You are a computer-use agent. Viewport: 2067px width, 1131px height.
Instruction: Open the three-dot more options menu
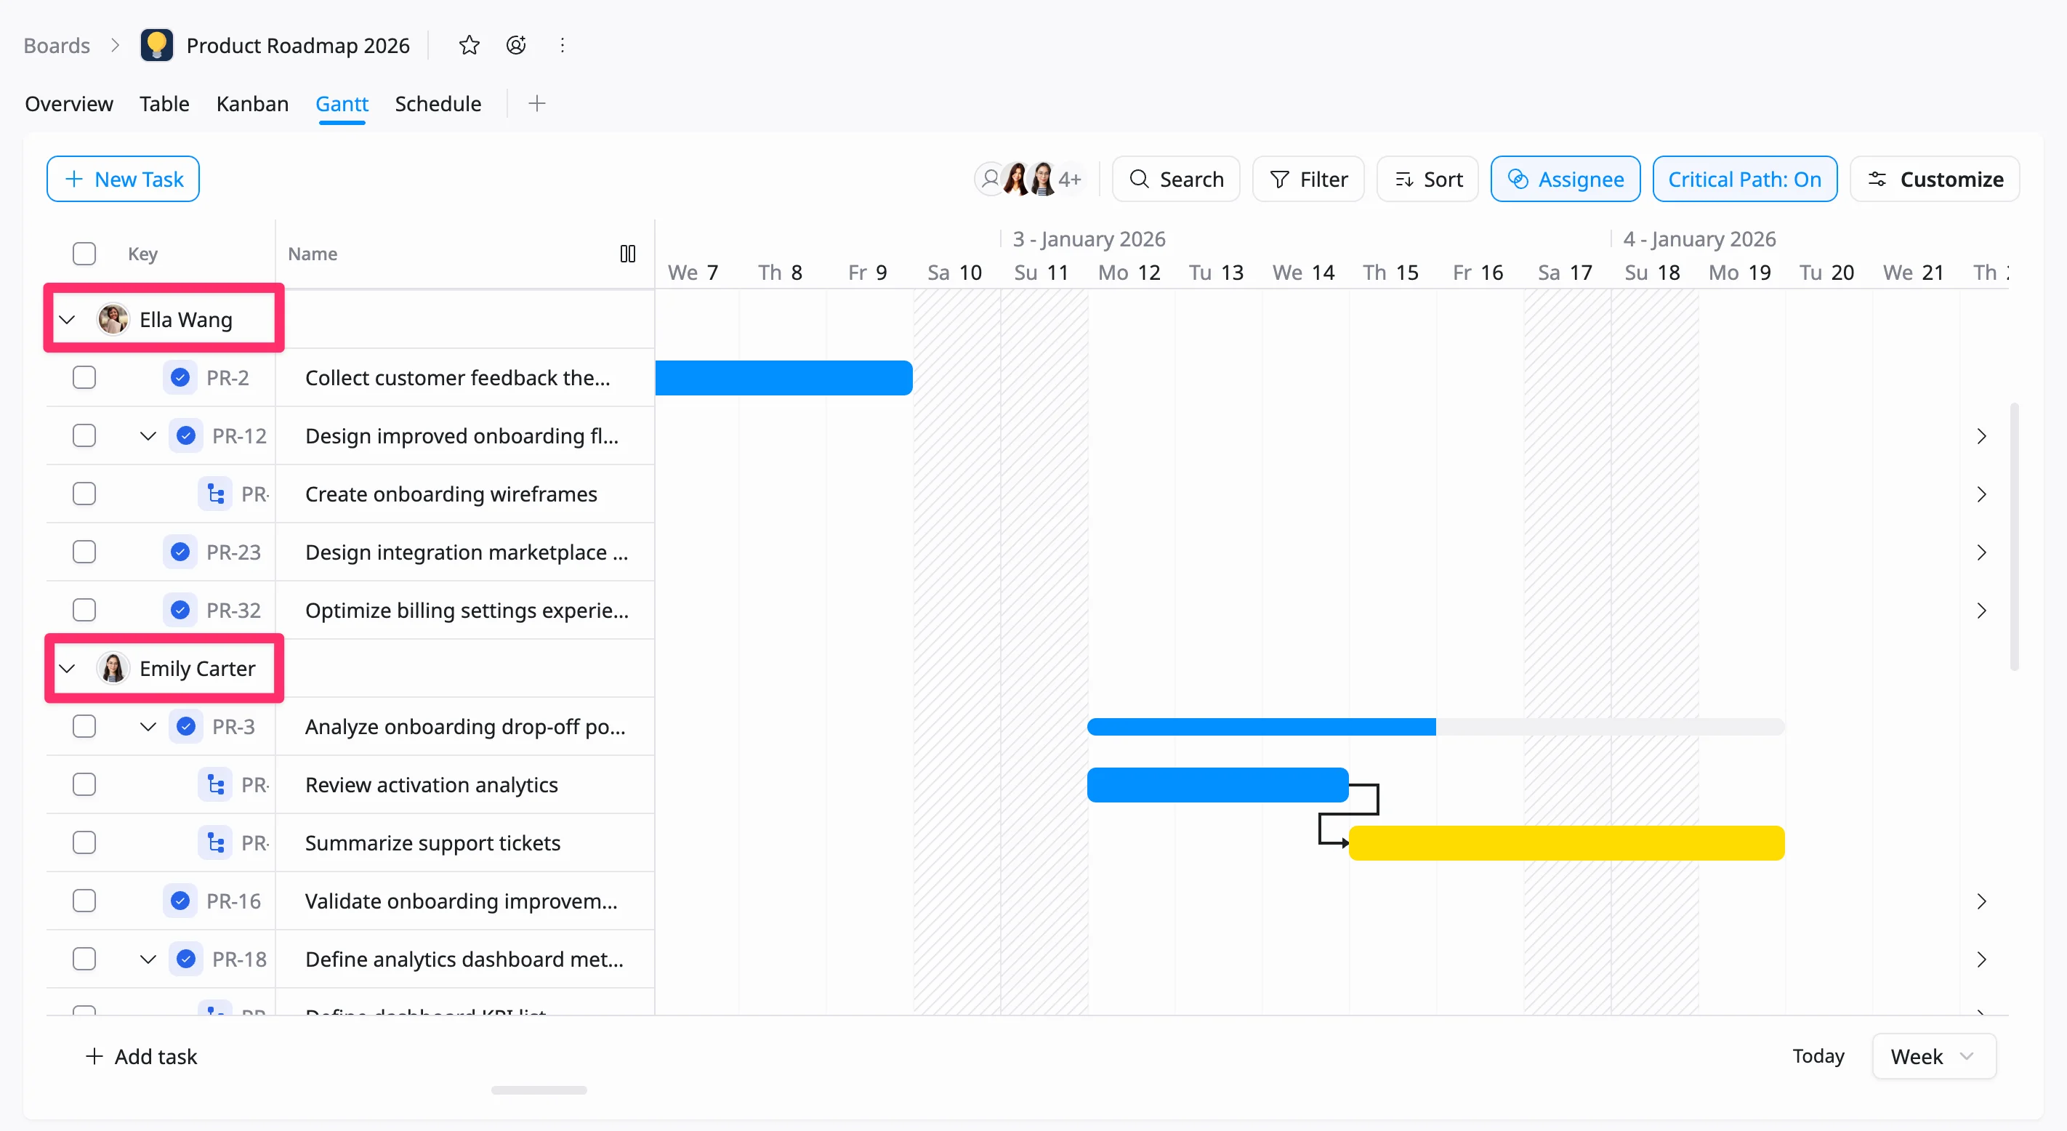click(563, 45)
